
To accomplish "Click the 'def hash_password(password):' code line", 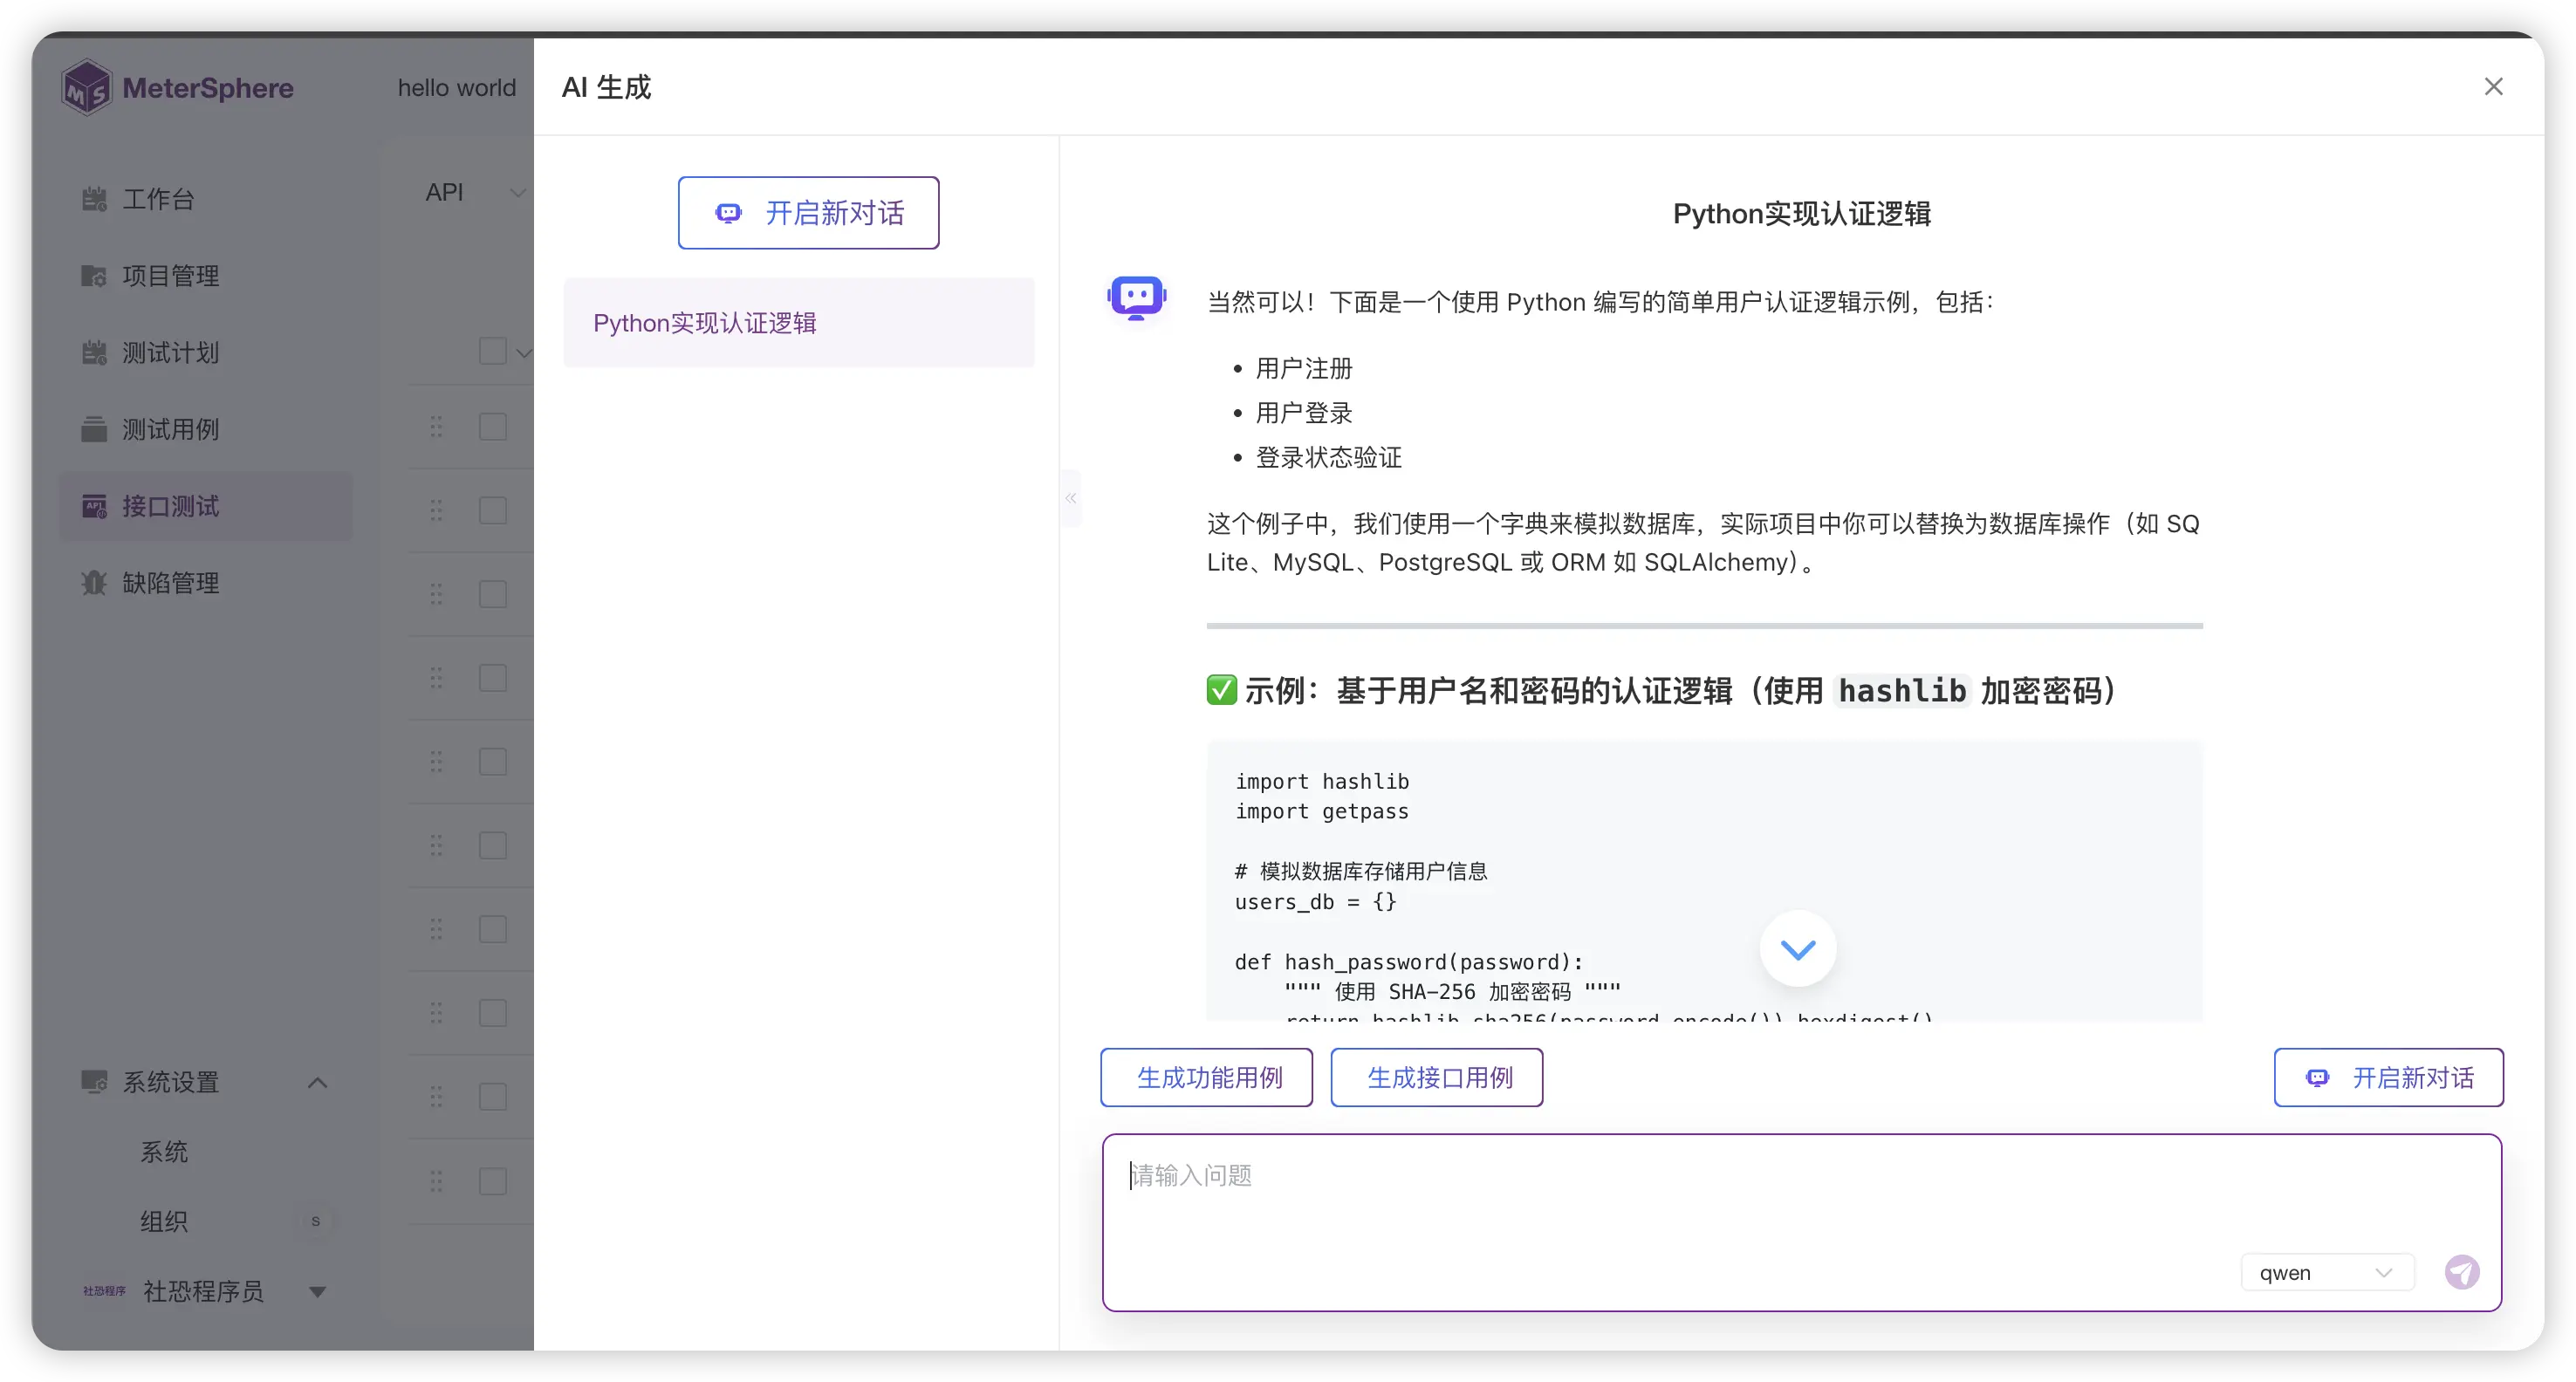I will (x=1409, y=962).
